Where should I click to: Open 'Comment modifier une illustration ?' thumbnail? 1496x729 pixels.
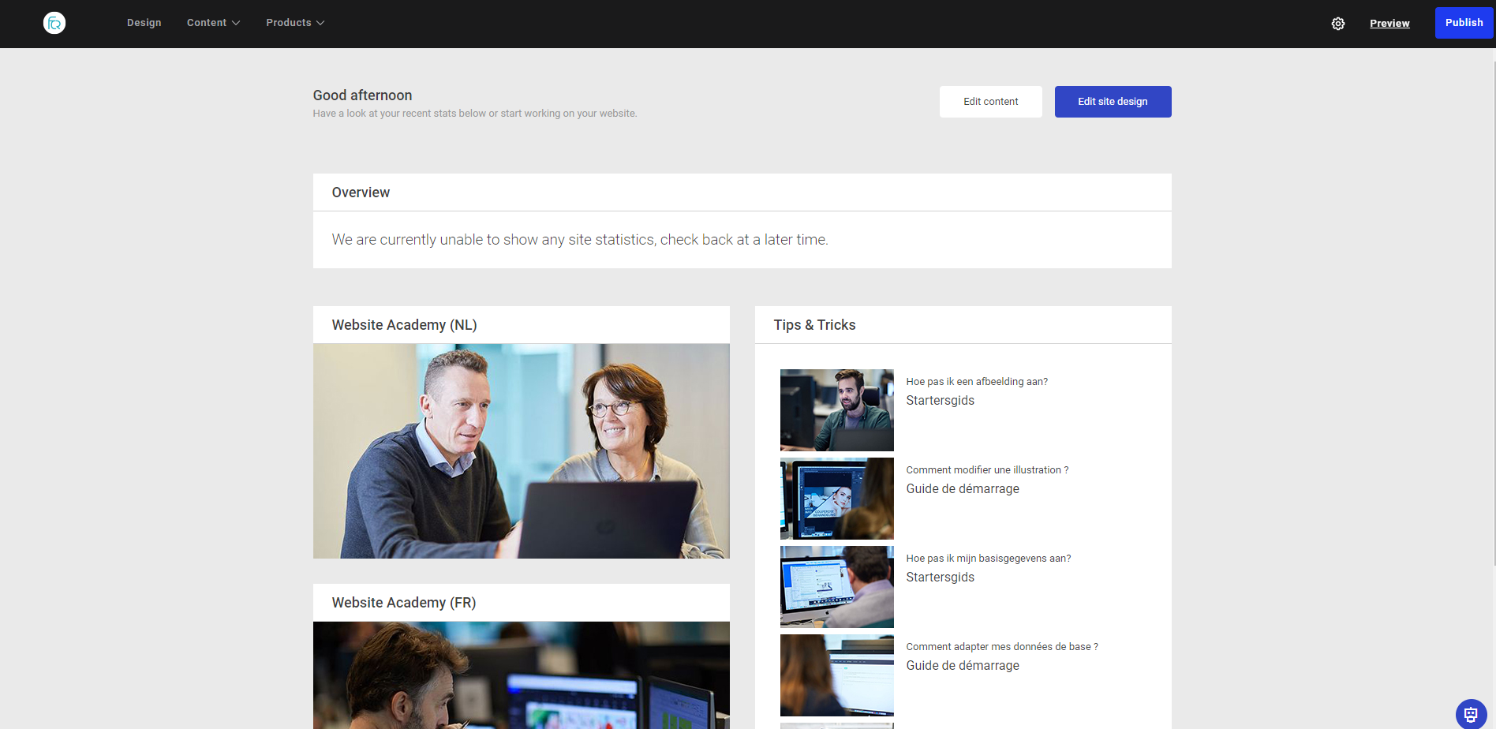pyautogui.click(x=837, y=499)
